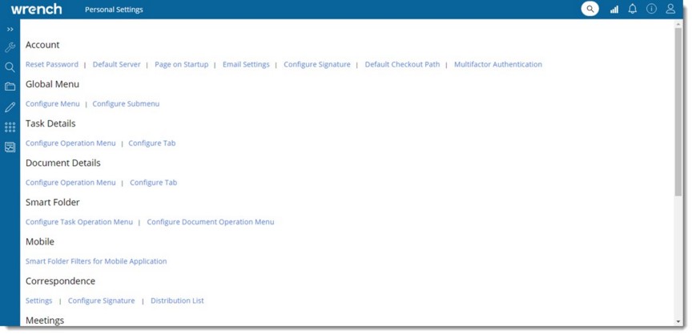This screenshot has height=335, width=692.
Task: Expand the left sidebar with the double chevron
Action: pos(10,30)
